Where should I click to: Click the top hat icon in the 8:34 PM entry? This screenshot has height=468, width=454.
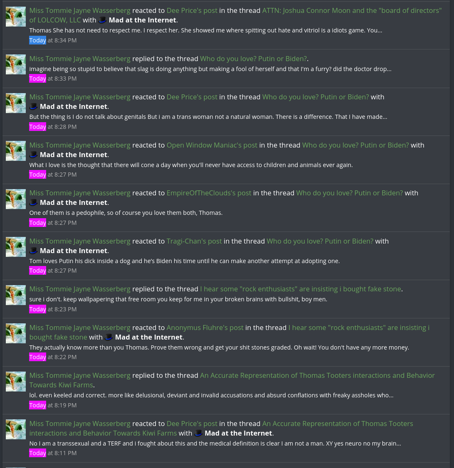(x=102, y=20)
